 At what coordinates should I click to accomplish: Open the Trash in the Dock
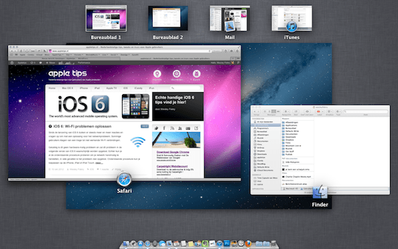pos(273,244)
